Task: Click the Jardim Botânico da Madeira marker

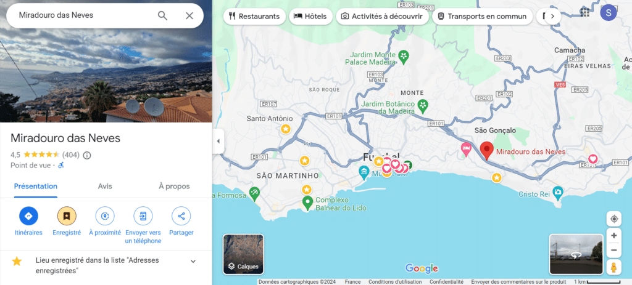Action: 423,106
